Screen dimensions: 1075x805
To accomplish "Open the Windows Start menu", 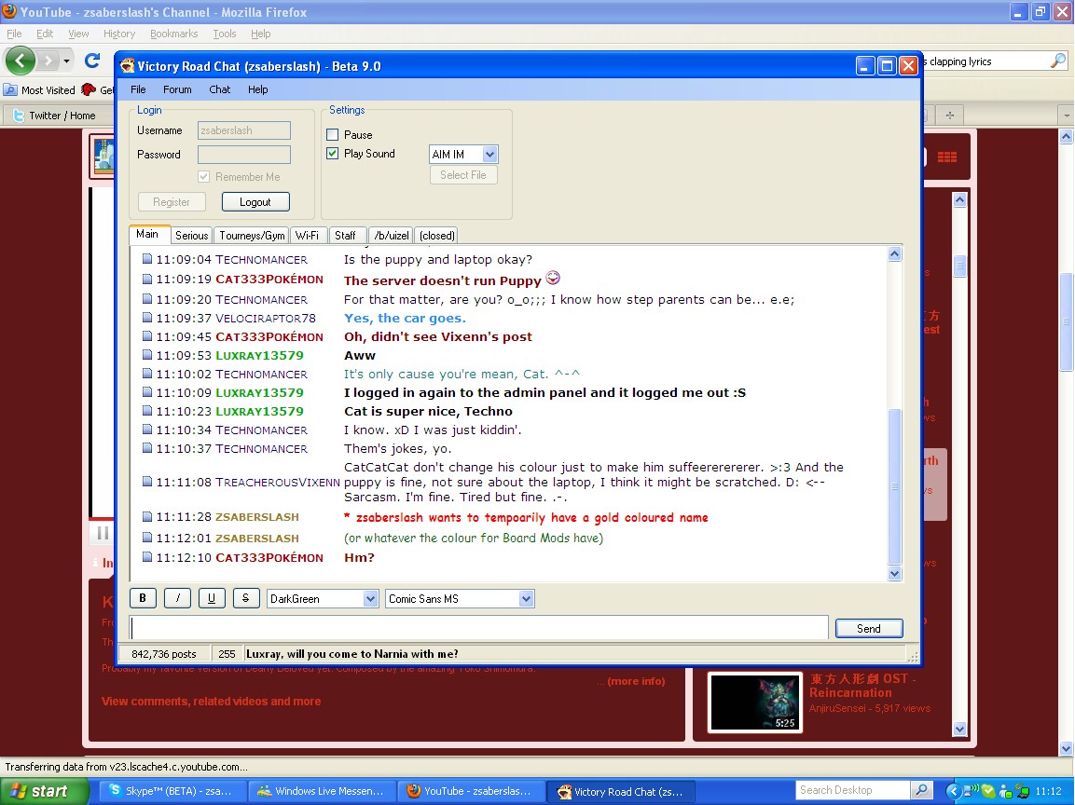I will (x=39, y=791).
